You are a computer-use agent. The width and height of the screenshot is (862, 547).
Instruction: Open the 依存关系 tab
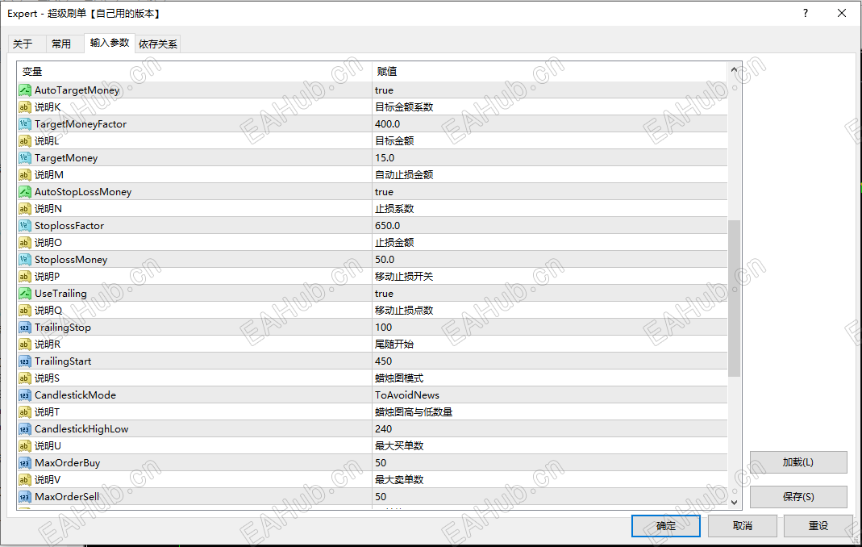(158, 44)
